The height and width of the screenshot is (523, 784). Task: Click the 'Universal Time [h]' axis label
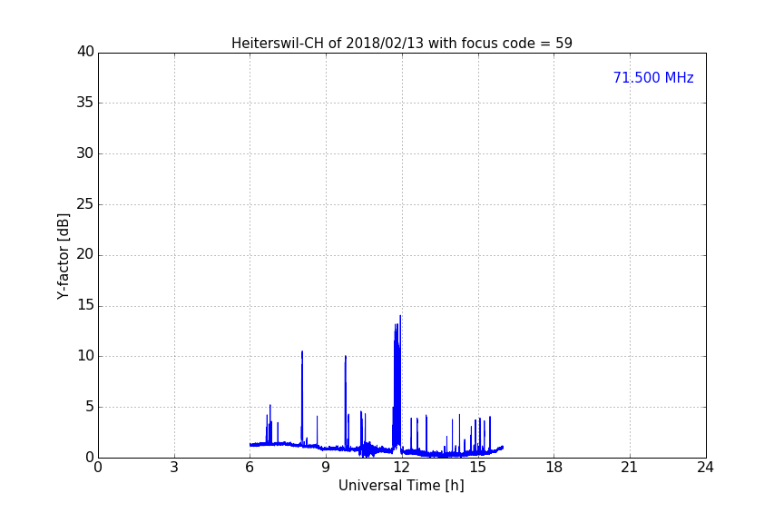(401, 486)
